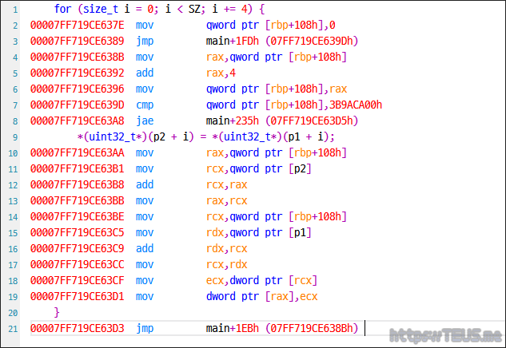Select 'rcx,qword ptr [p2]' operand
506x348 pixels.
tap(259, 169)
